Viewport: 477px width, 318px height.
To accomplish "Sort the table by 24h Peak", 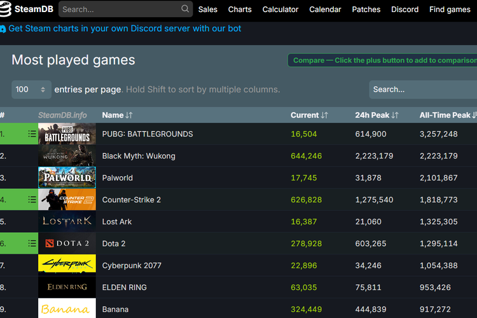I will 376,115.
